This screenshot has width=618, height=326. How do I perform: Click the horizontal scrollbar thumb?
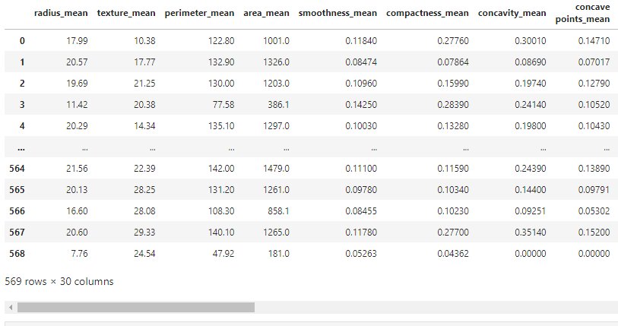point(135,308)
